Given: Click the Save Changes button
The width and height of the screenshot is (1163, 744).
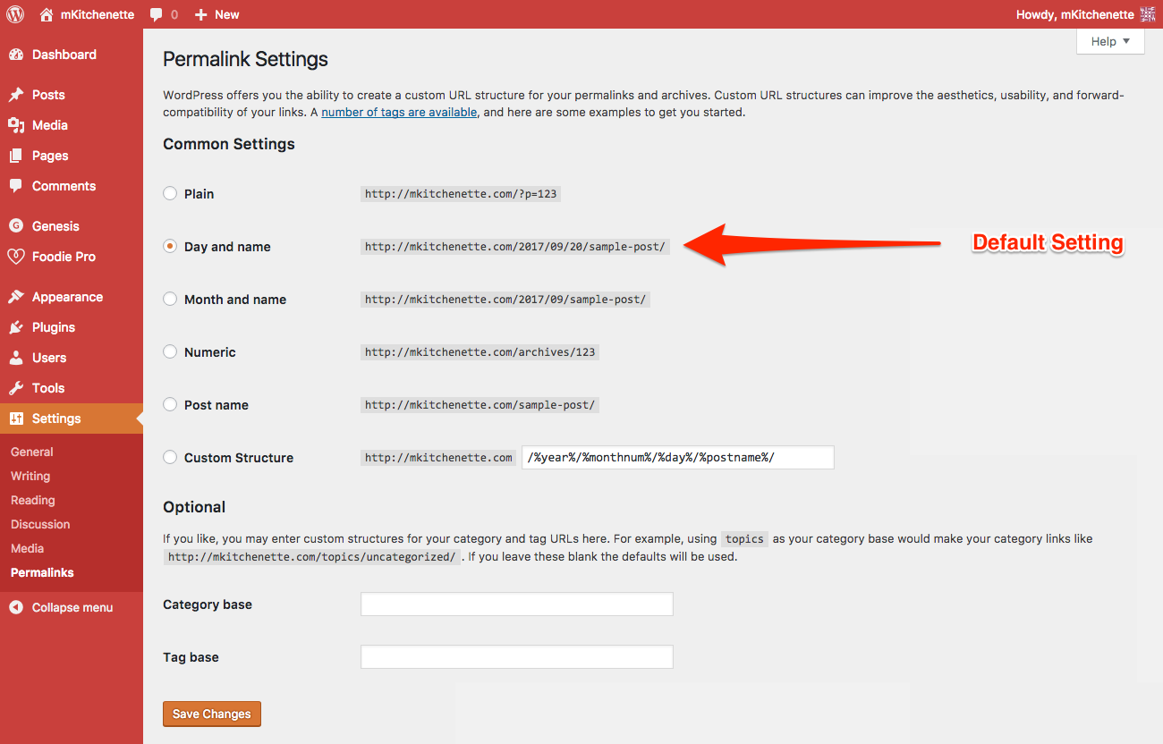Looking at the screenshot, I should 212,714.
